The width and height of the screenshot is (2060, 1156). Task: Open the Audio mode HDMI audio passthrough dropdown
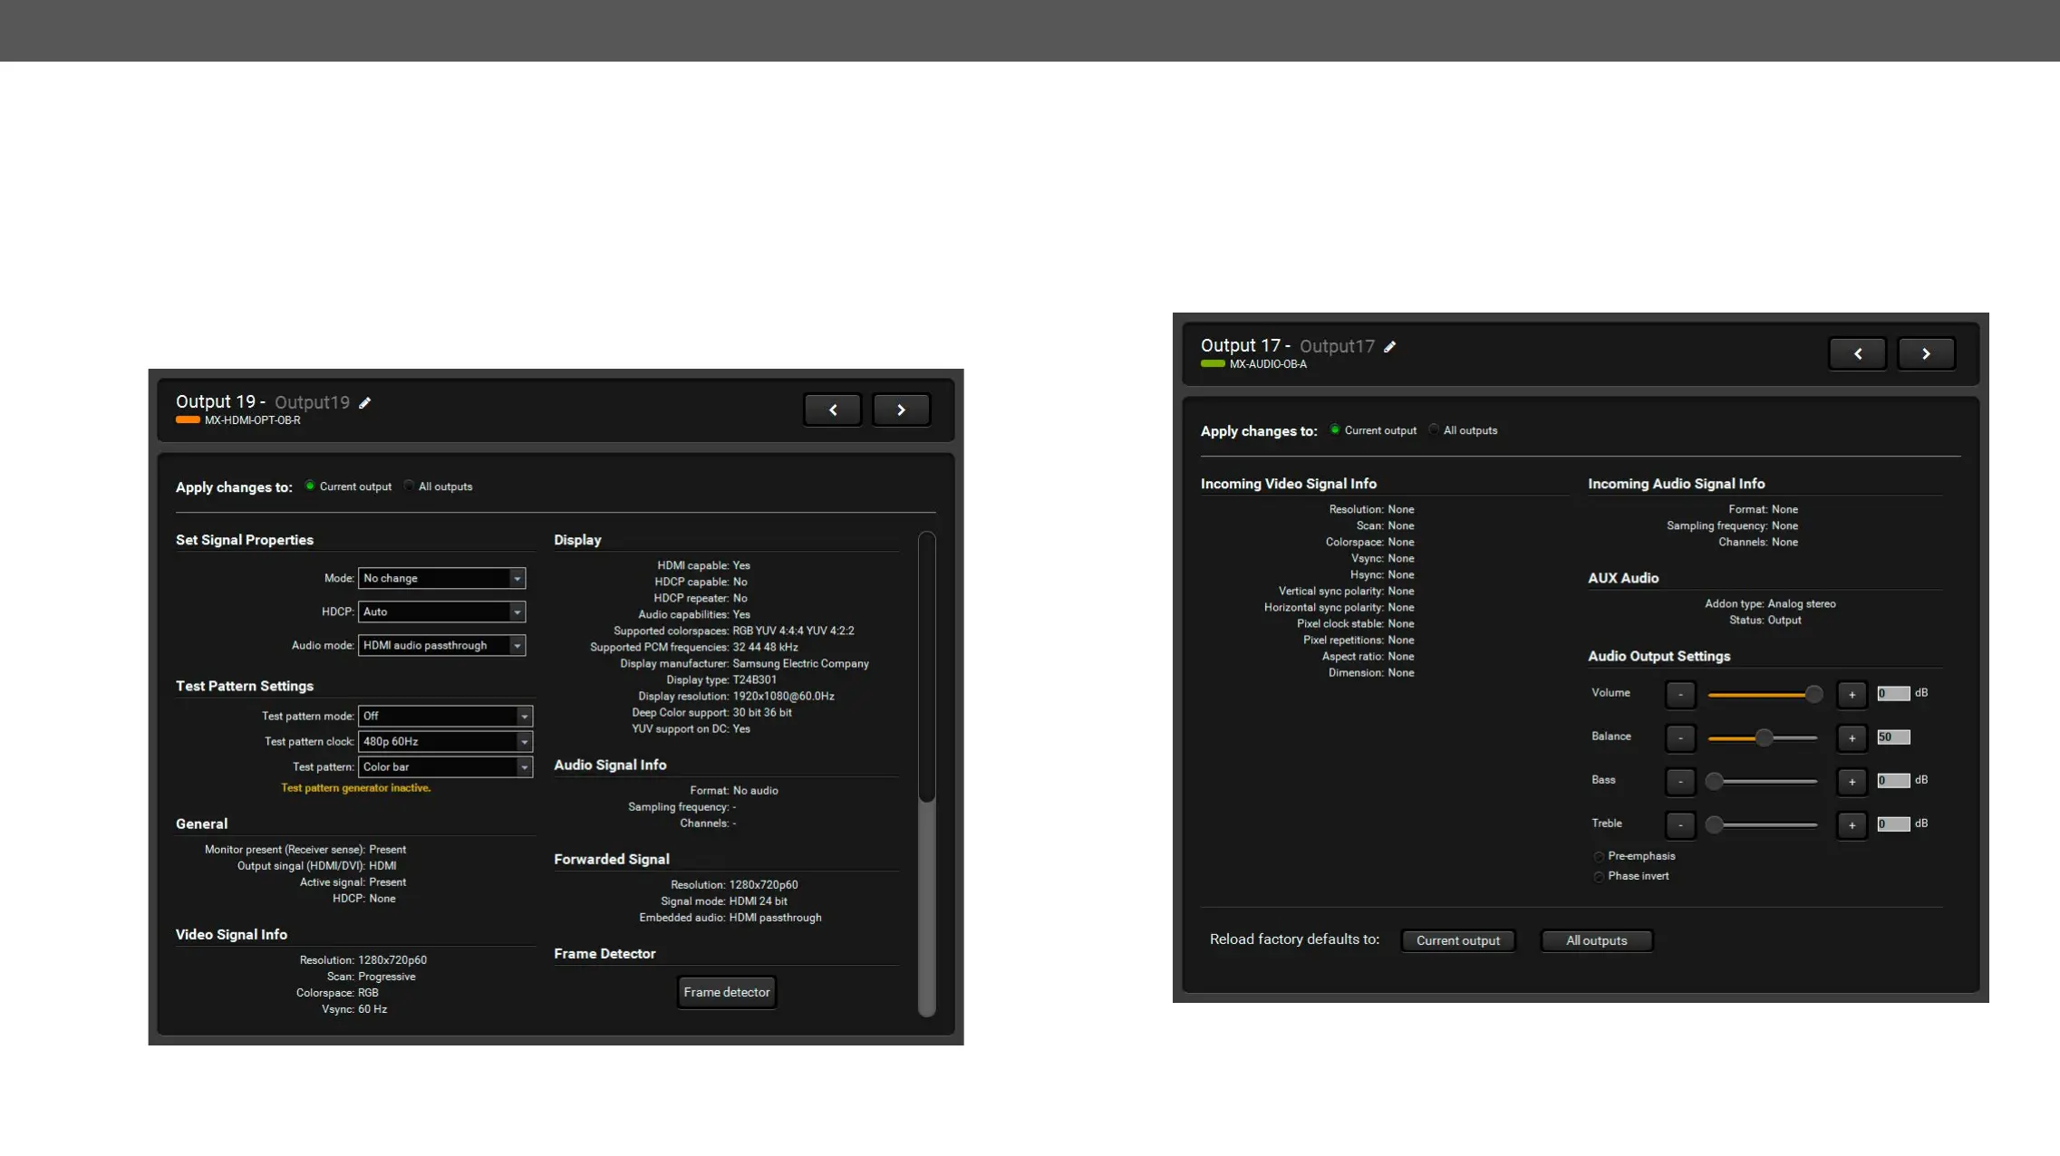pos(441,646)
